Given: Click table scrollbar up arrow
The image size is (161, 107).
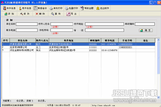Looking at the screenshot, I should 159,40.
